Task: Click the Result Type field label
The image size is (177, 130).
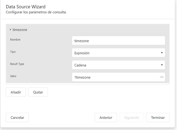Action: tap(17, 64)
